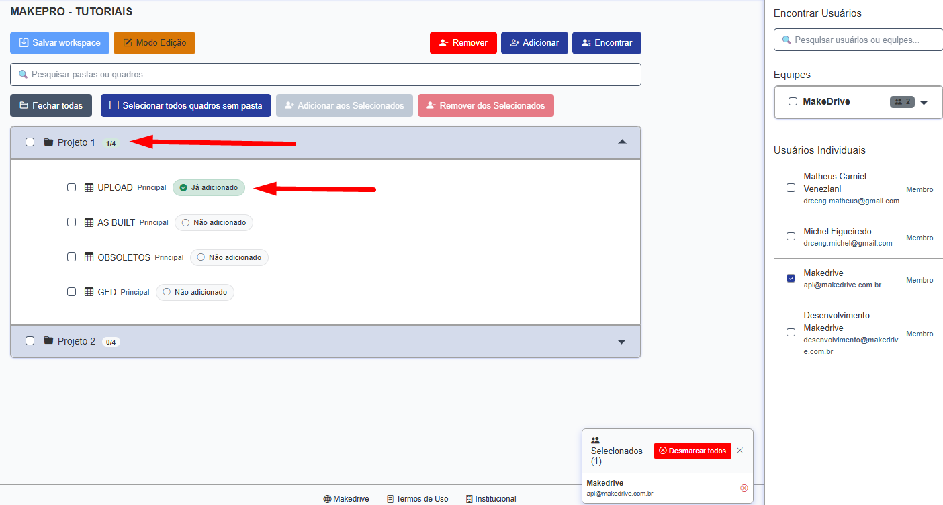Expand the MakeDrive team dropdown
Viewport: 943px width, 505px height.
click(x=924, y=103)
